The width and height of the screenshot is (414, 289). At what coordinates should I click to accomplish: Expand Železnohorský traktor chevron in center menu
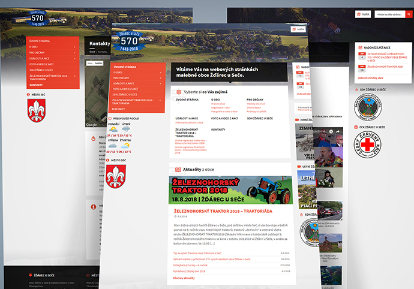(160, 100)
